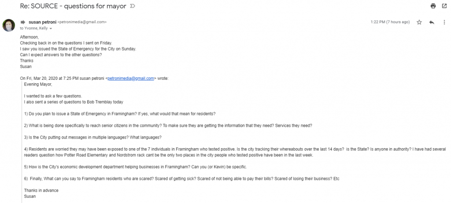
Task: Click question 1 about State of Emergency
Action: click(x=119, y=114)
